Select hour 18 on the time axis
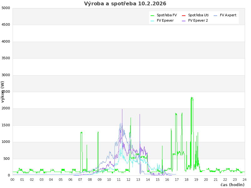The image size is (251, 188). 186,180
